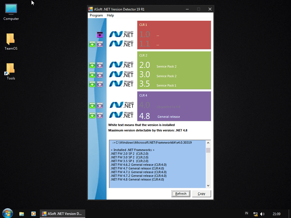
Task: Click the '.NET FW 2.0 SP 2' line
Action: pyautogui.click(x=129, y=154)
